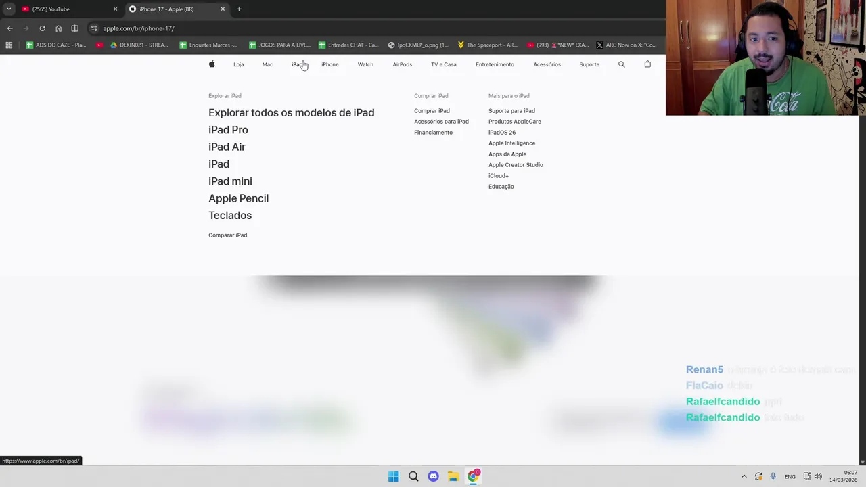The width and height of the screenshot is (866, 487).
Task: Select Teclados from the flyout
Action: point(230,216)
